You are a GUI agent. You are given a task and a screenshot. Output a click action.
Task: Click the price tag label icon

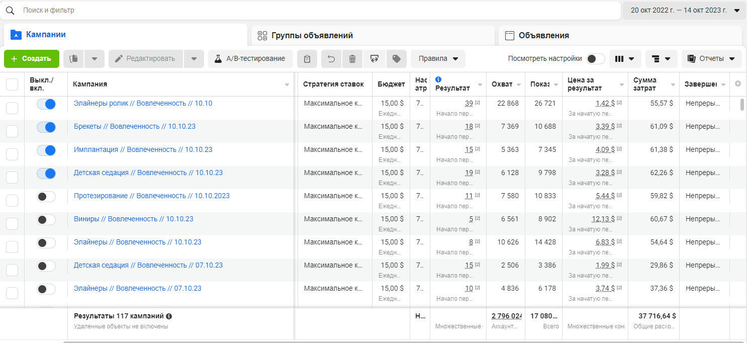coord(397,59)
